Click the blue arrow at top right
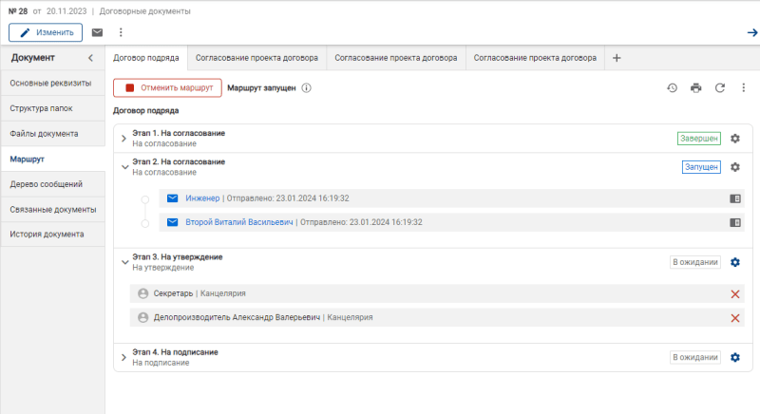This screenshot has width=760, height=414. [751, 32]
